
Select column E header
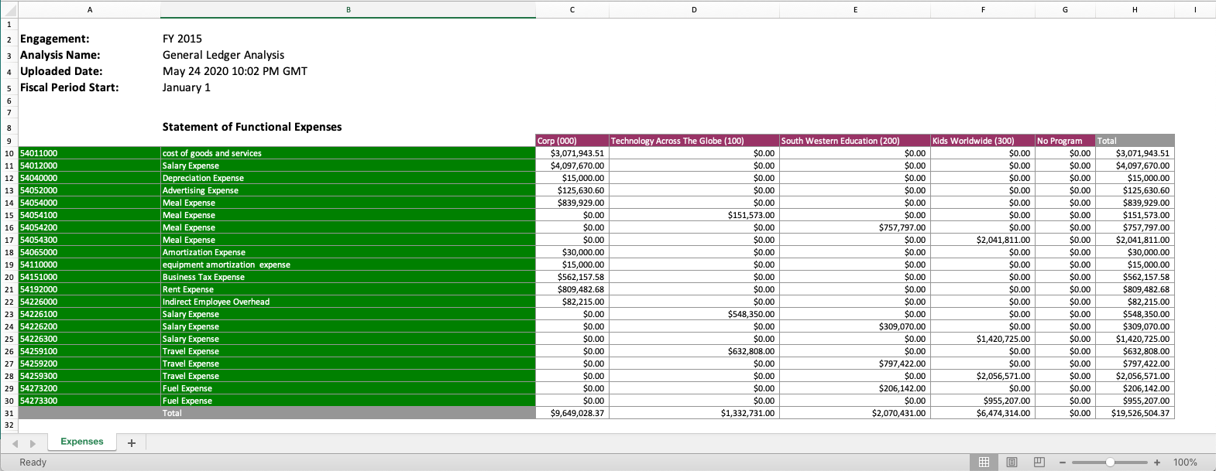(855, 10)
